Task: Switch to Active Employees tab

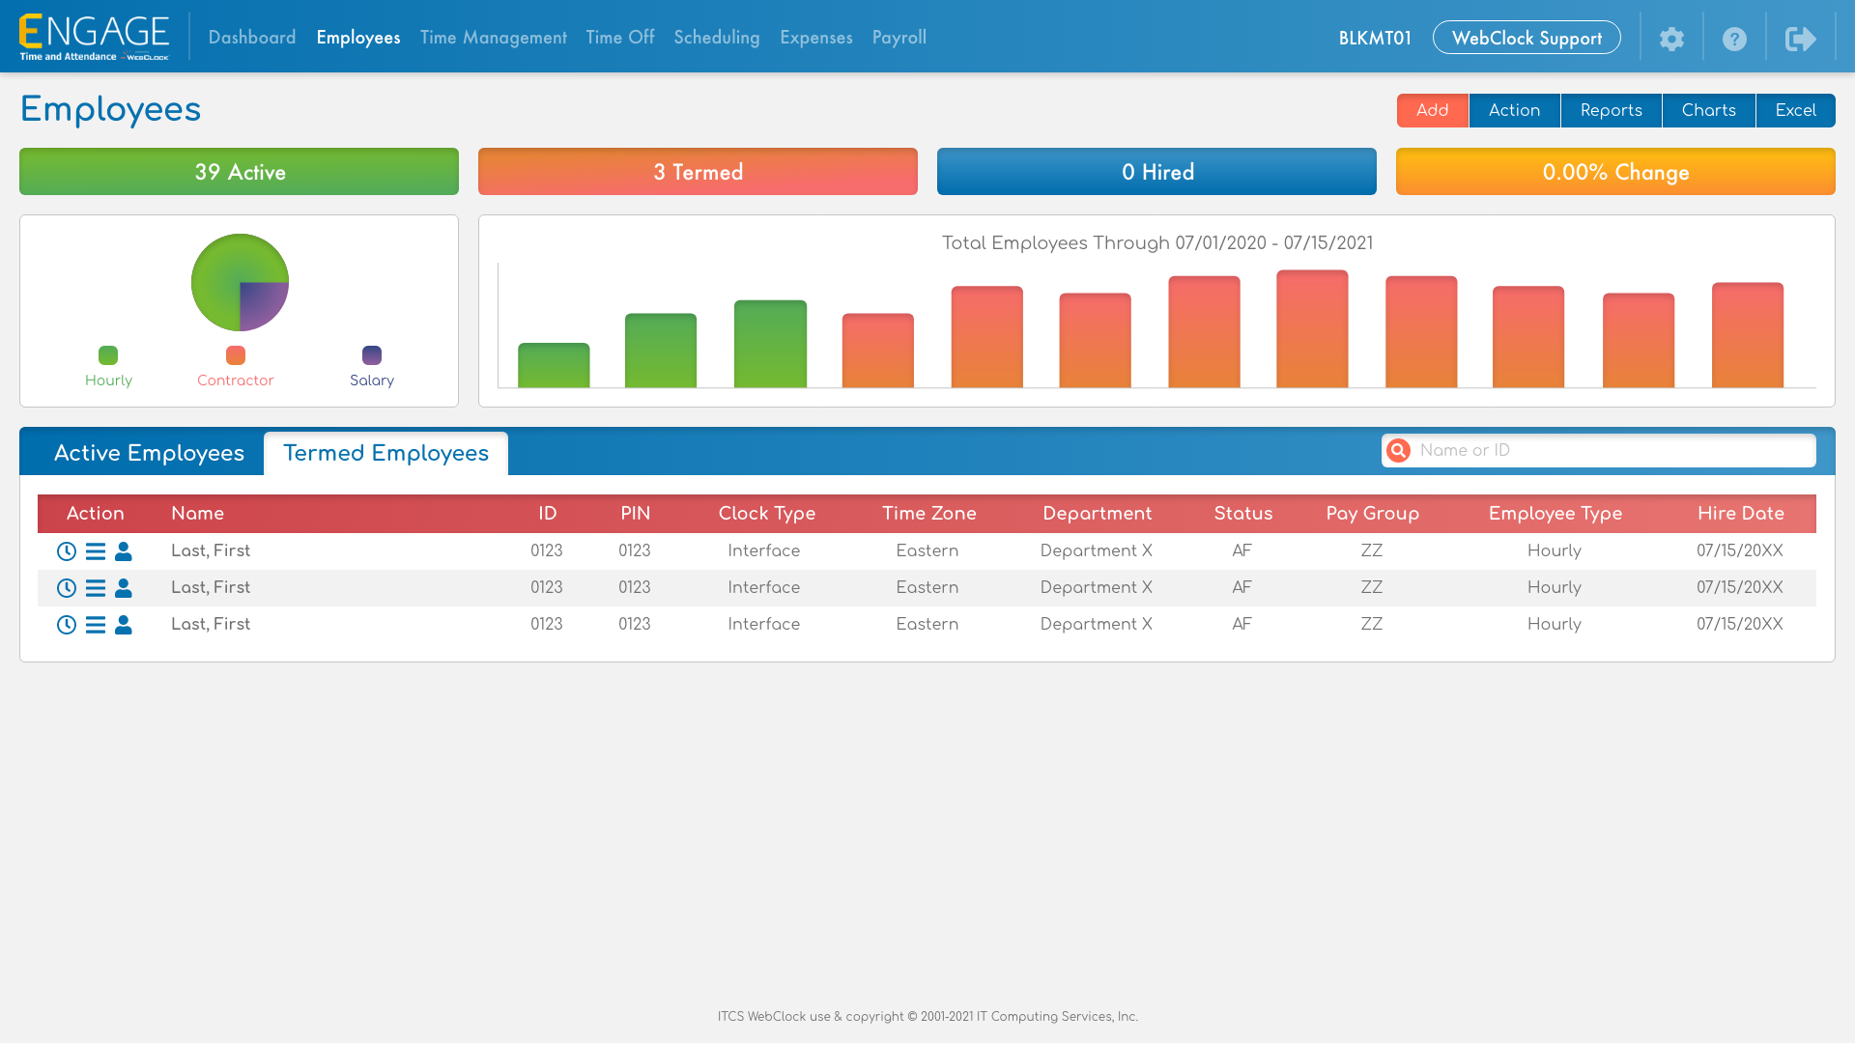Action: [x=149, y=454]
